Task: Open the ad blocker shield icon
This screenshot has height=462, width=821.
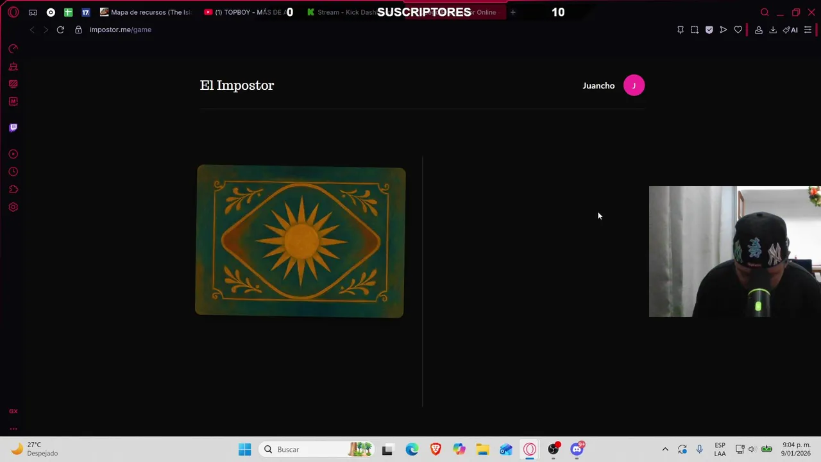Action: [x=709, y=30]
